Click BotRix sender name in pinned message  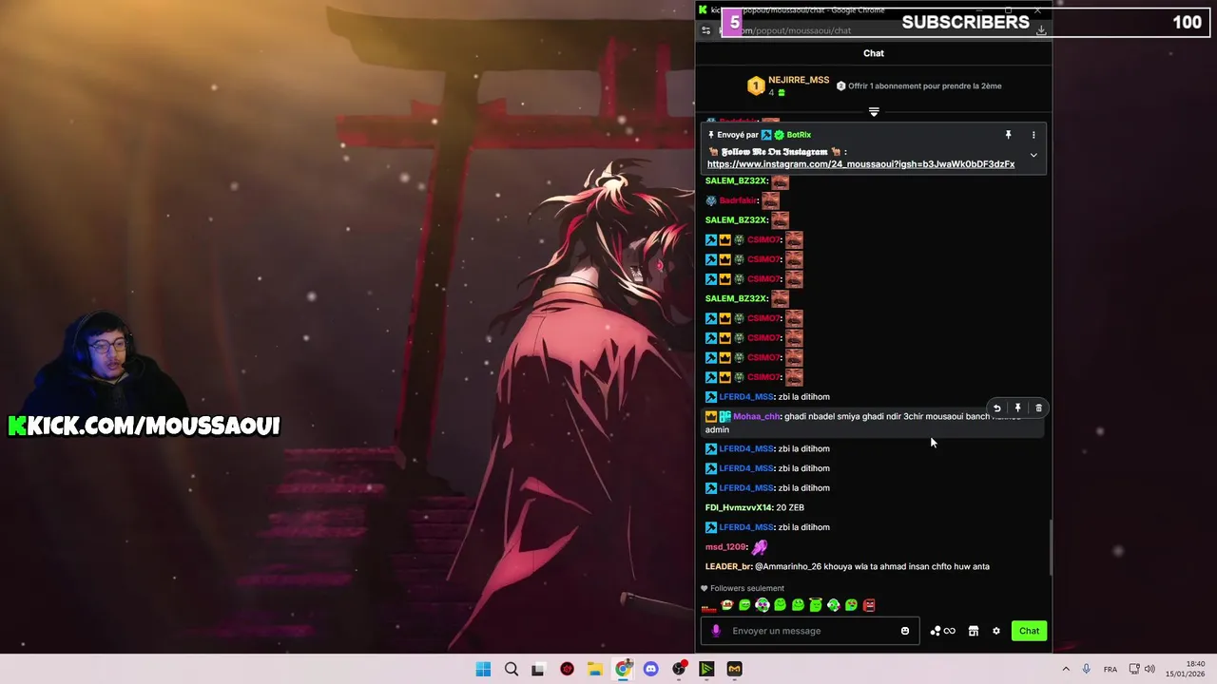pyautogui.click(x=799, y=135)
